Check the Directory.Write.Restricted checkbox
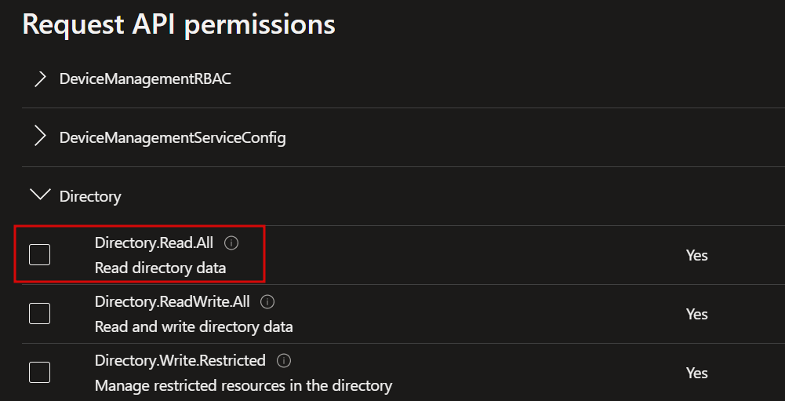 39,372
